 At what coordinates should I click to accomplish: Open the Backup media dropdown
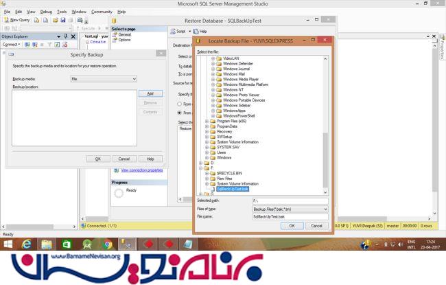click(112, 79)
